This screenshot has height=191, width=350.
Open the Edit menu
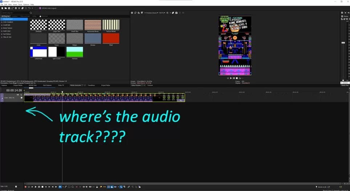(x=5, y=4)
